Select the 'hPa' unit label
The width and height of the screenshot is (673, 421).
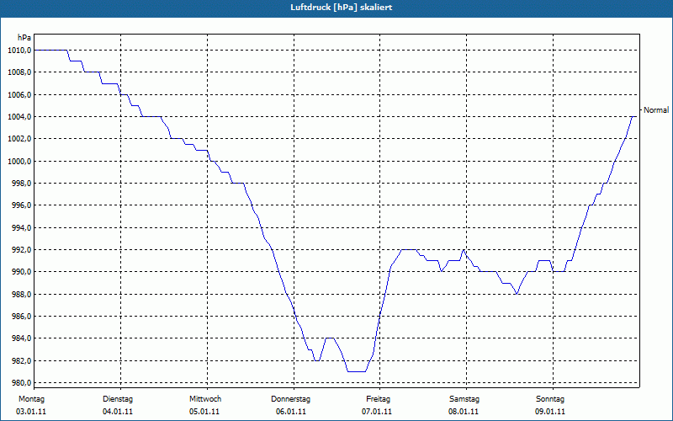pyautogui.click(x=24, y=38)
